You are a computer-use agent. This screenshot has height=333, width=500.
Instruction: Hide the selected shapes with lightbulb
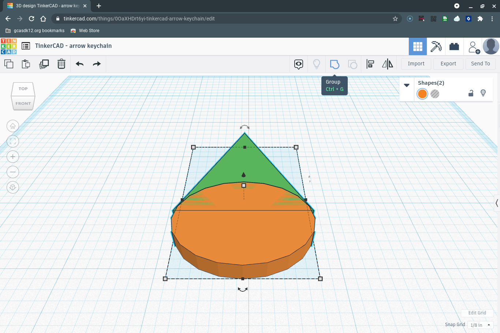[483, 93]
